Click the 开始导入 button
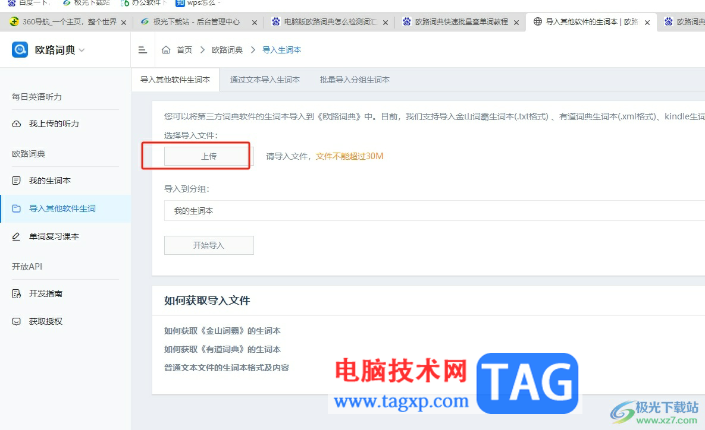 click(x=209, y=245)
